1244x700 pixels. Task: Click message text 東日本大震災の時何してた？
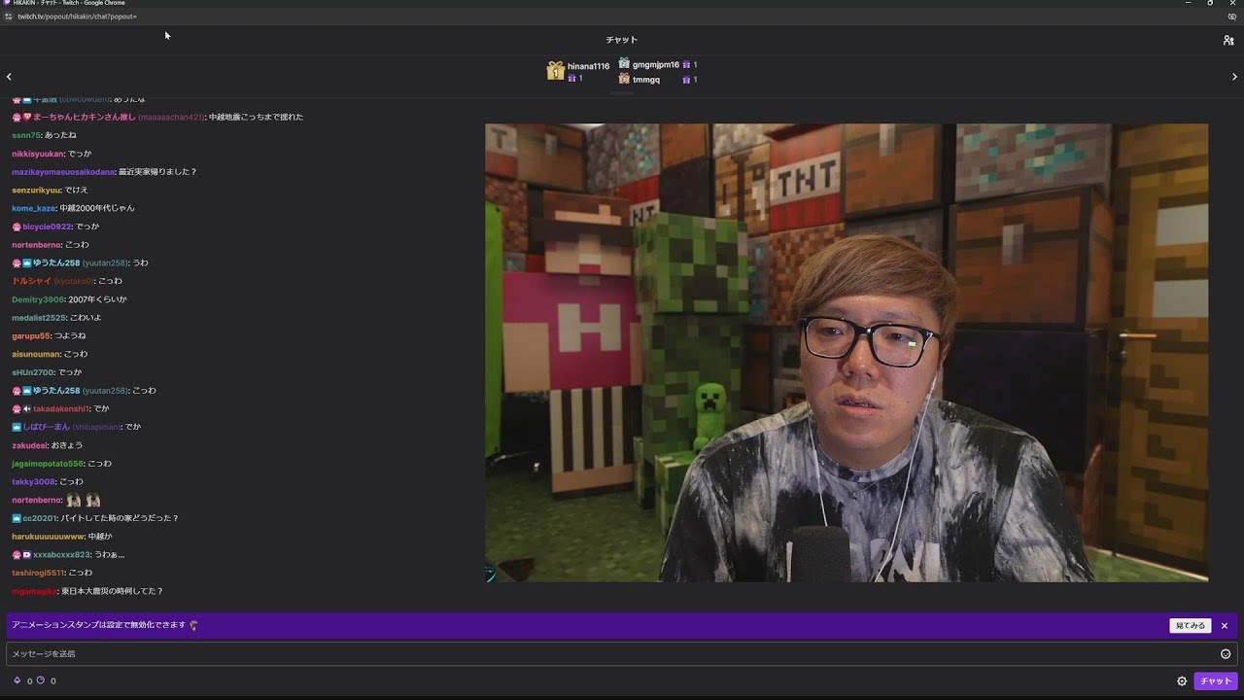coord(112,591)
